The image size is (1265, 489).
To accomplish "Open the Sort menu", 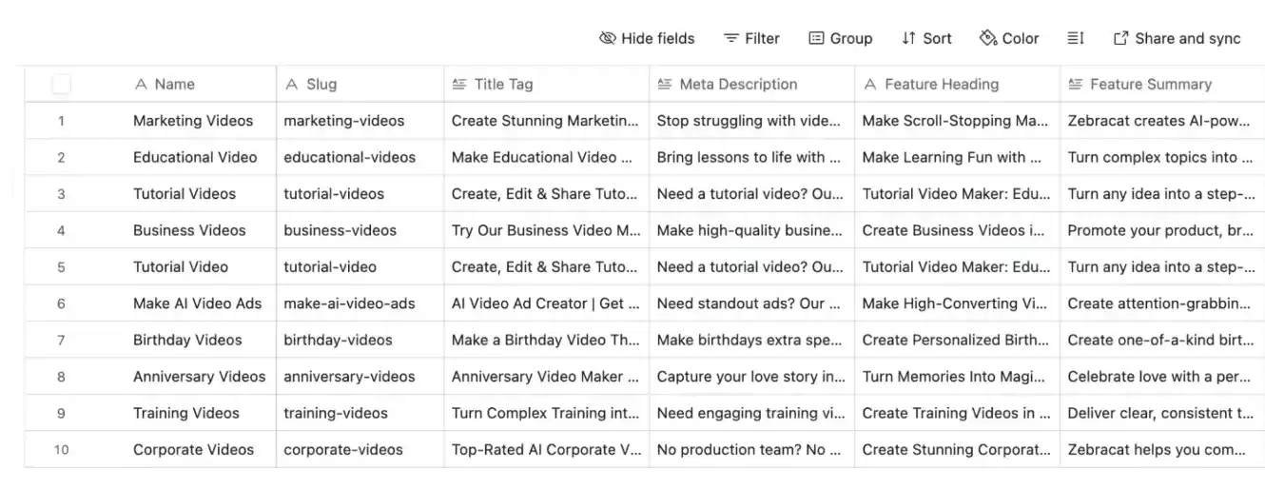I will point(926,38).
